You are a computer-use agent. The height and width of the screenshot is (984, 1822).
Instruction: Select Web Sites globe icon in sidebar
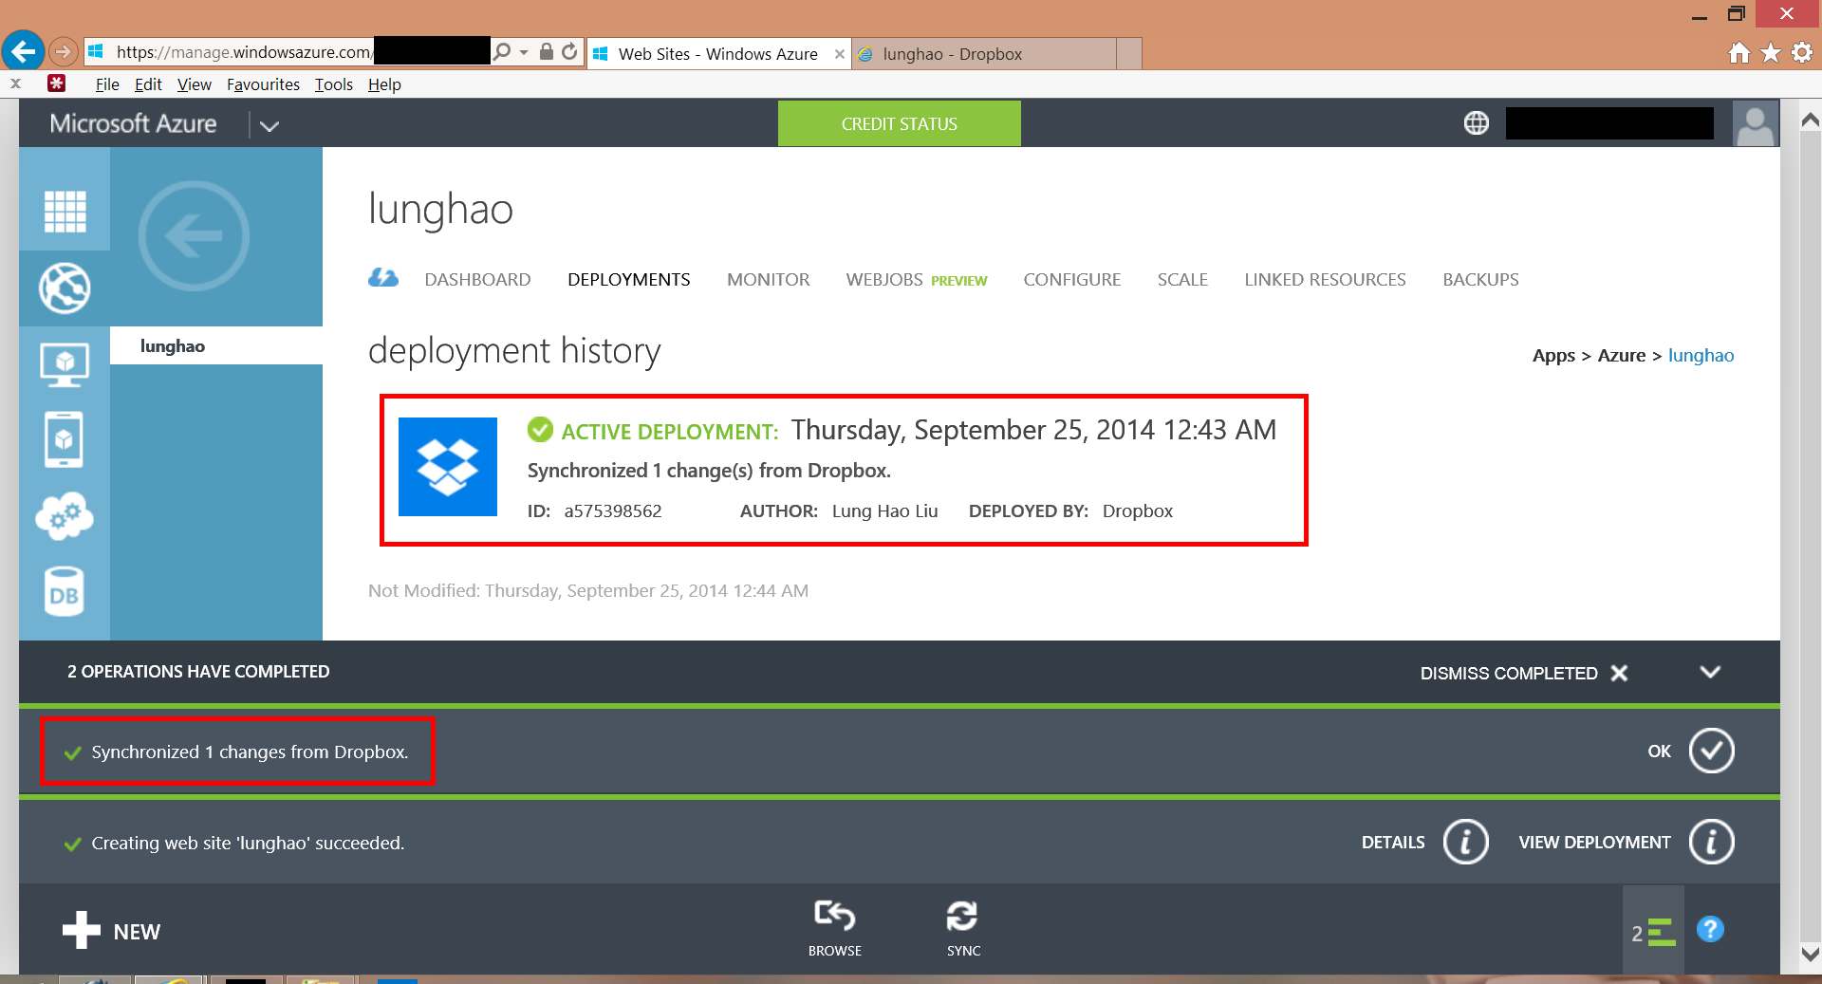coord(65,288)
